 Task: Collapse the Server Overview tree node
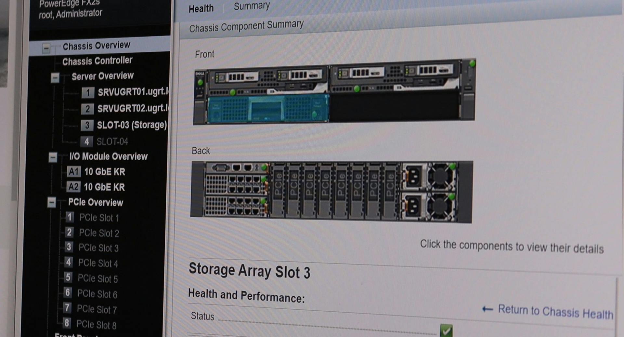tap(55, 78)
